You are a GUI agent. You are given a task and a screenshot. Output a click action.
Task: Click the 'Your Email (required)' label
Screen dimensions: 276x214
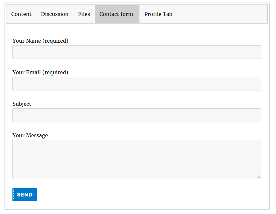(x=40, y=72)
